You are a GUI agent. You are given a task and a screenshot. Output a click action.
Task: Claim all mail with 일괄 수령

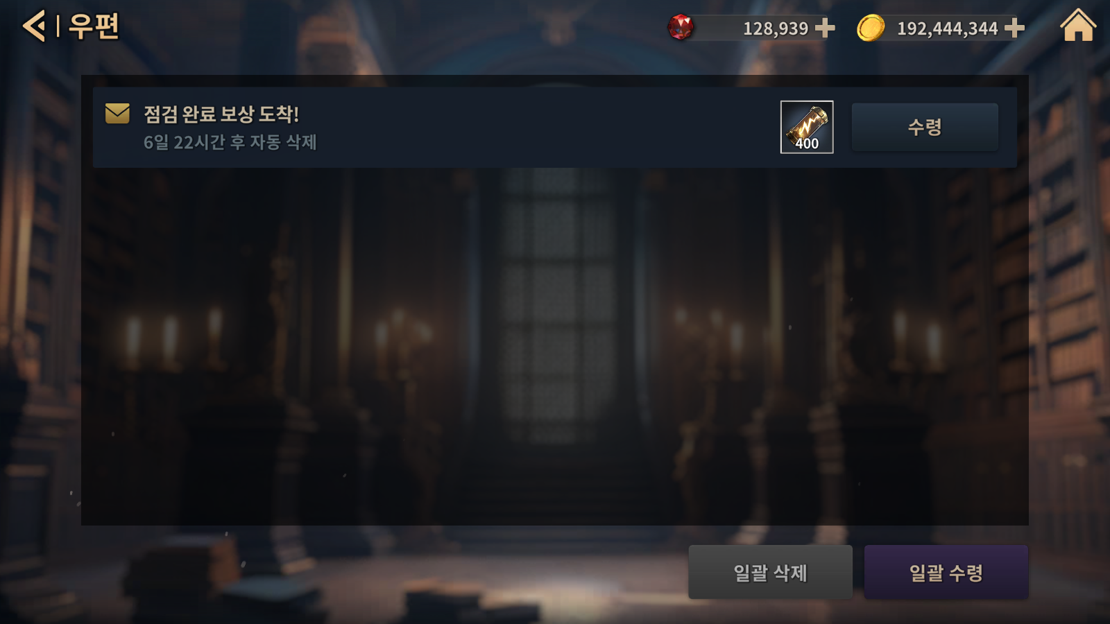pyautogui.click(x=946, y=572)
